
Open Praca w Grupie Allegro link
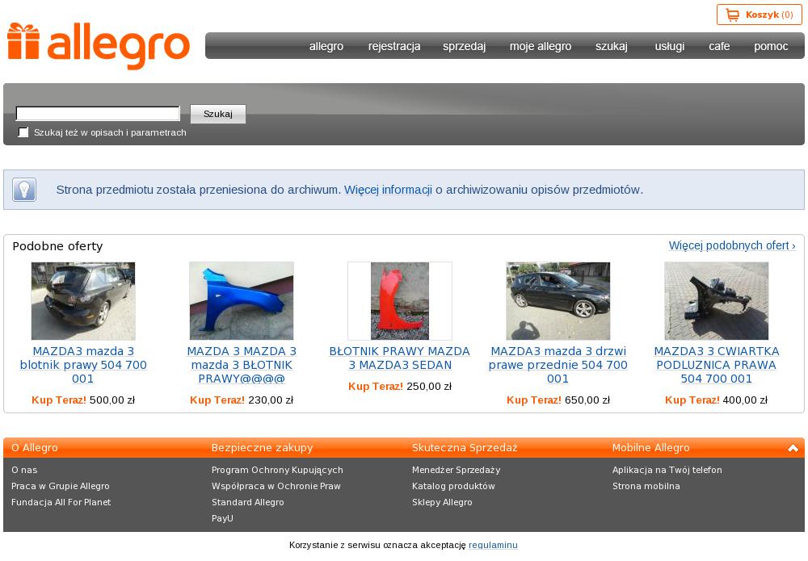61,486
